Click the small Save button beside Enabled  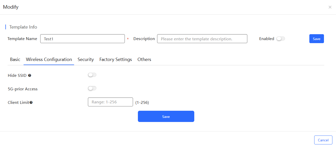click(317, 39)
